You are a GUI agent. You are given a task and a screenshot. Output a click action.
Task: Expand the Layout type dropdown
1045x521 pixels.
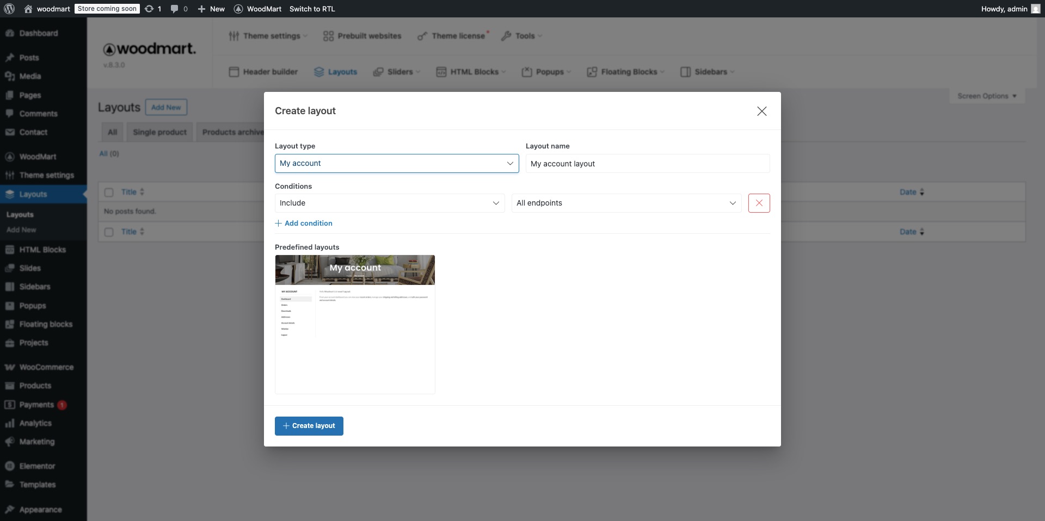pos(396,163)
